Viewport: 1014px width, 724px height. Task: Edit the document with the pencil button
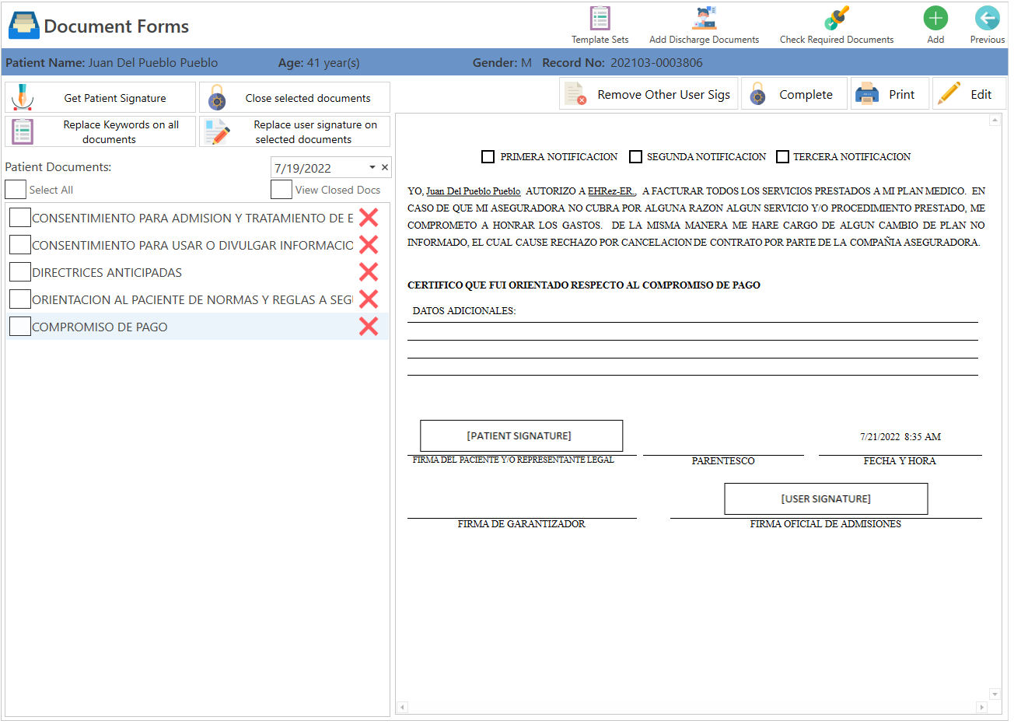click(969, 94)
